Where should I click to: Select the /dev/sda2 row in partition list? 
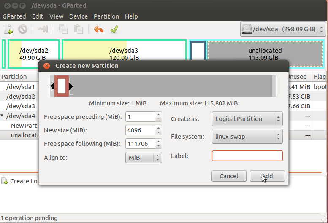tap(19, 97)
